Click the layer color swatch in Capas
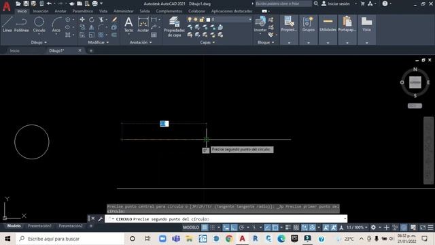 [x=208, y=20]
